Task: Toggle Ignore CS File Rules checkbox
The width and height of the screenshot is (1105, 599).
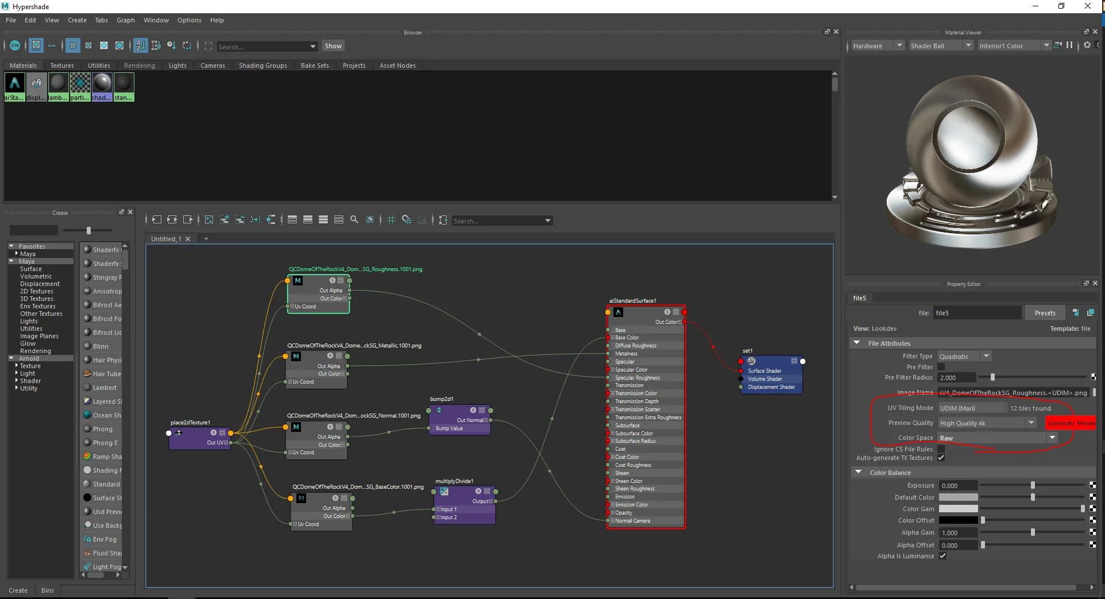Action: 941,449
